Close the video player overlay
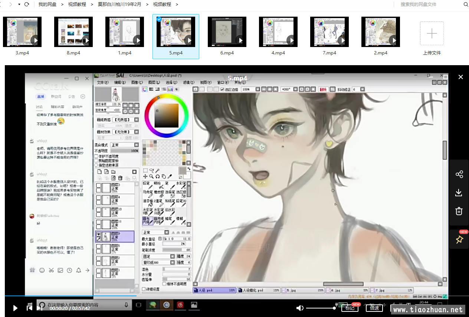The height and width of the screenshot is (317, 469). [460, 77]
